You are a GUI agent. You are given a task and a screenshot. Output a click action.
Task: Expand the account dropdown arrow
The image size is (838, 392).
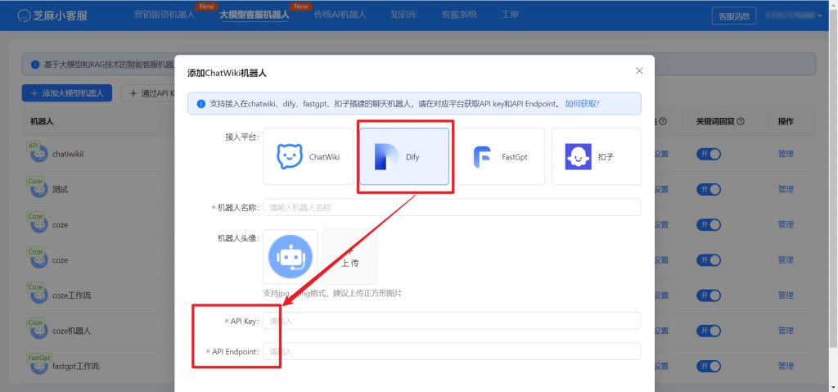pyautogui.click(x=820, y=16)
